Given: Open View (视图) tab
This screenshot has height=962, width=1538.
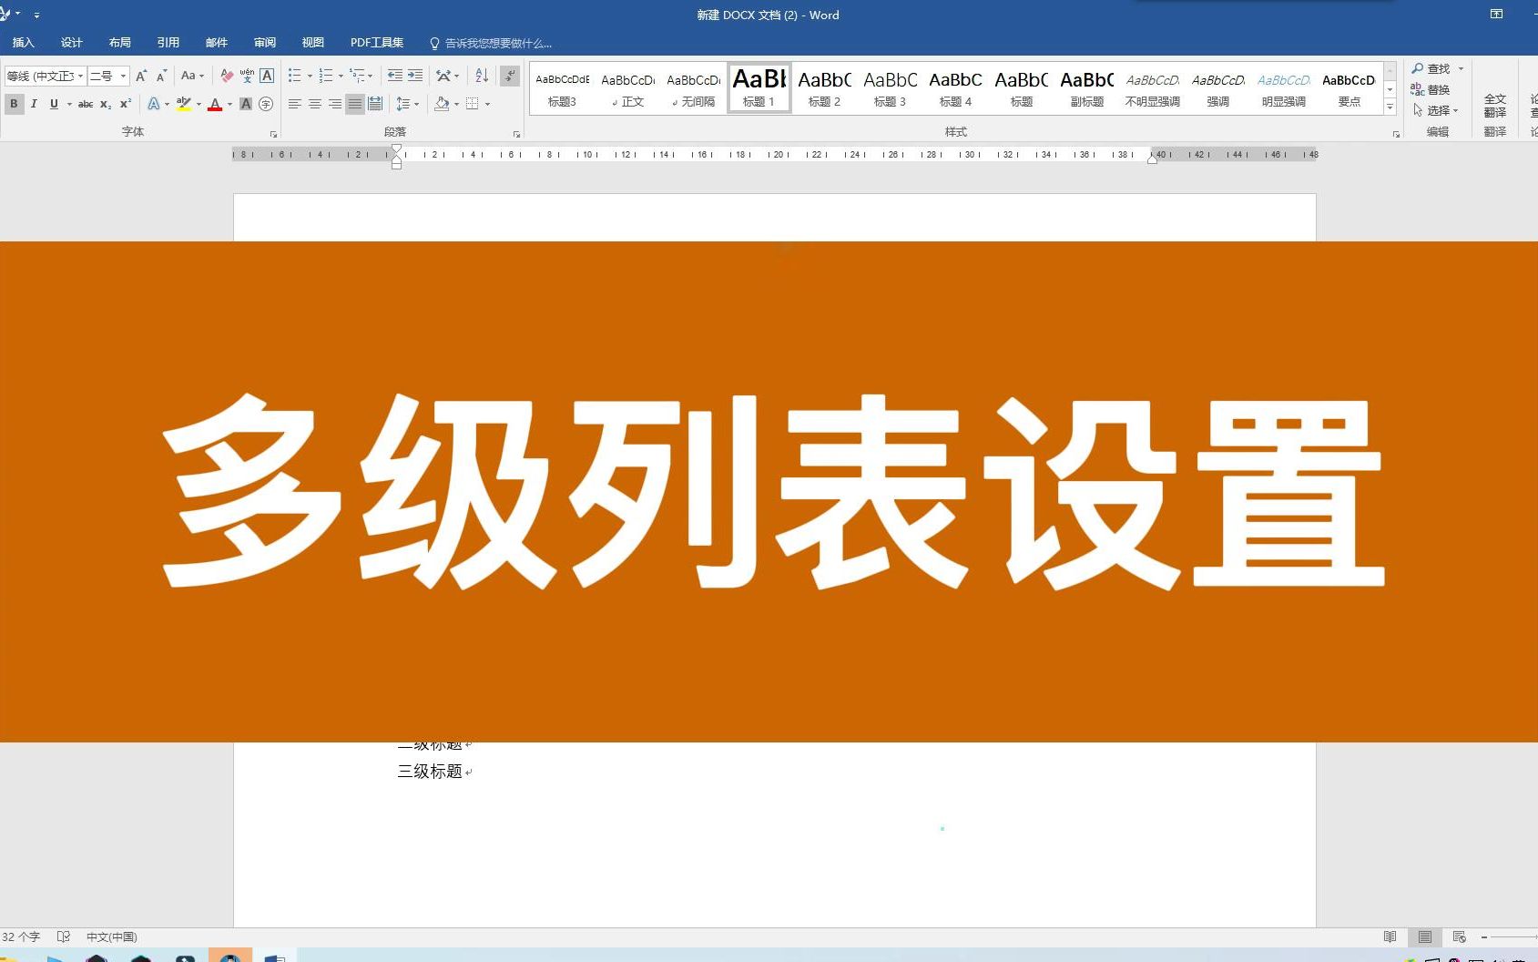Looking at the screenshot, I should 312,43.
